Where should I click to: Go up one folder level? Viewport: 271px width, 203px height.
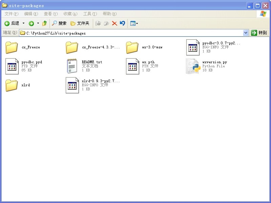[45, 23]
